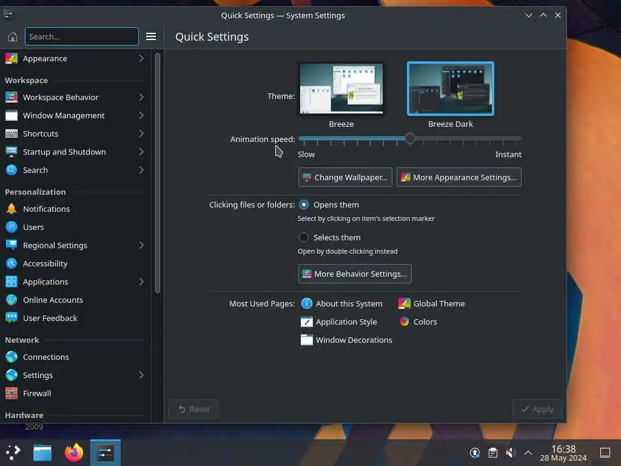This screenshot has width=621, height=466.
Task: Click the Applications grid icon
Action: pyautogui.click(x=12, y=282)
